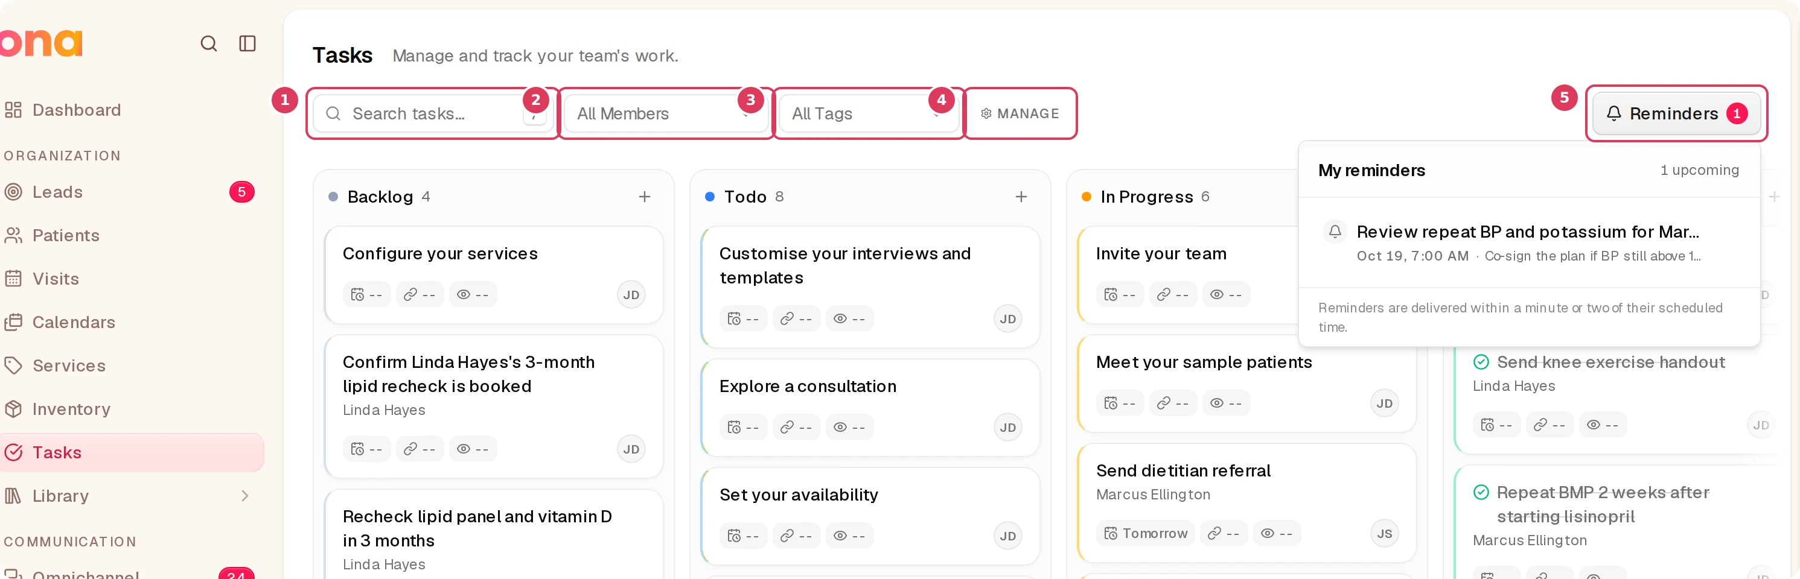The width and height of the screenshot is (1800, 579).
Task: Toggle completed check on Send knee exercise handout
Action: pos(1481,362)
